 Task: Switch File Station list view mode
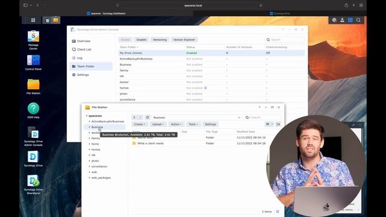click(268, 124)
